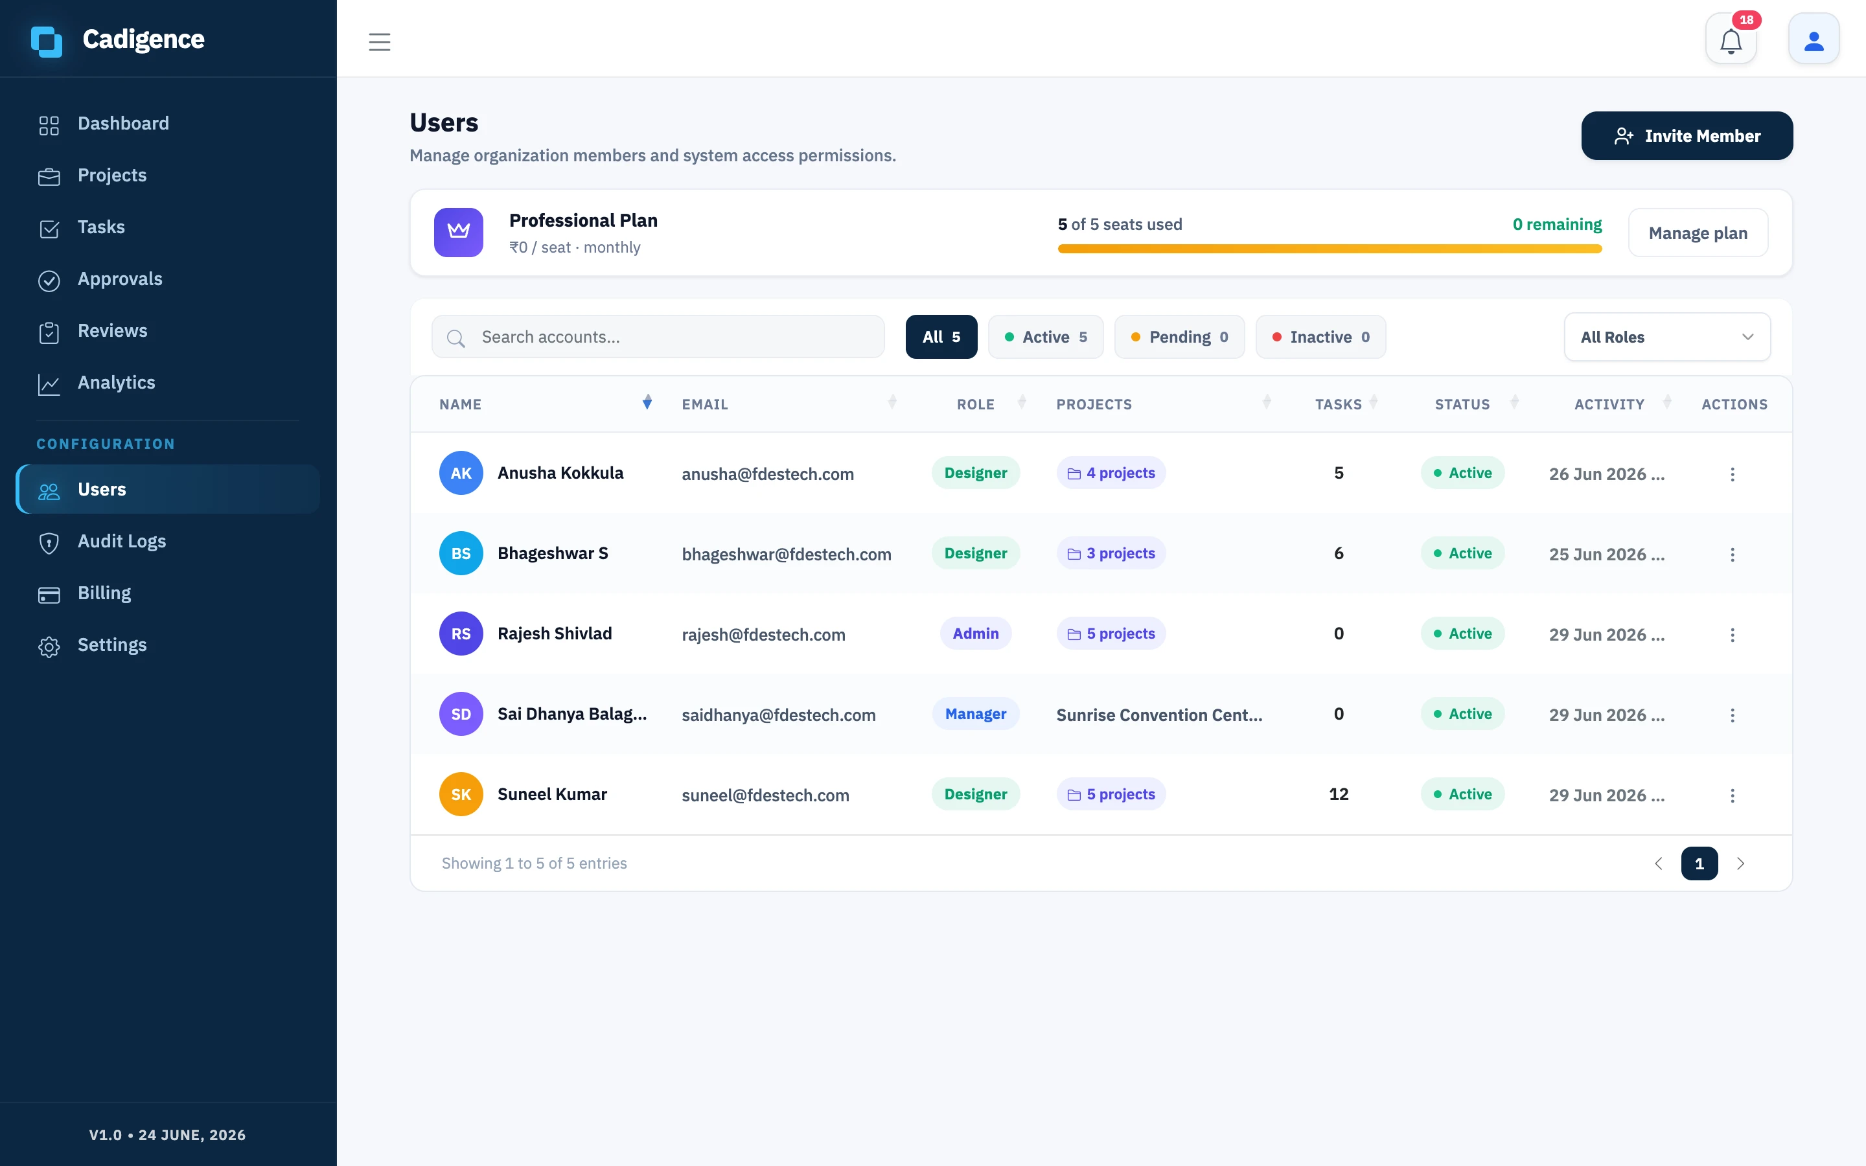
Task: Click the Cadigence logo icon
Action: [46, 41]
